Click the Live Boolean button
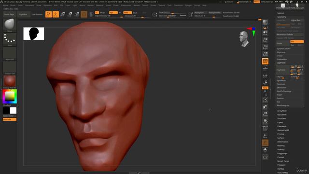Screen dimensions: 309x174 point(37,14)
